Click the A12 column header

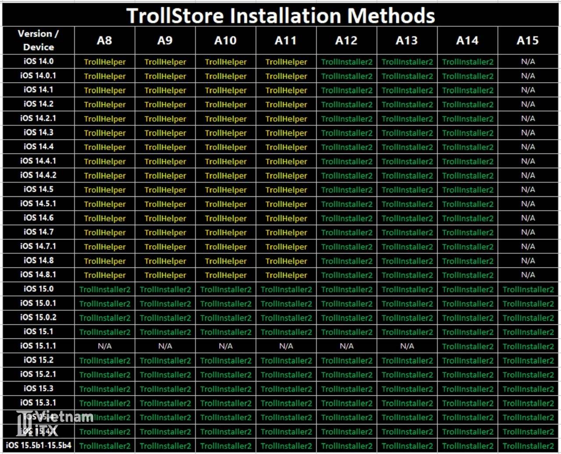click(346, 40)
